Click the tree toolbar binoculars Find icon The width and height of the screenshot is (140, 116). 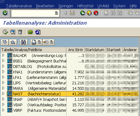[x=23, y=42]
